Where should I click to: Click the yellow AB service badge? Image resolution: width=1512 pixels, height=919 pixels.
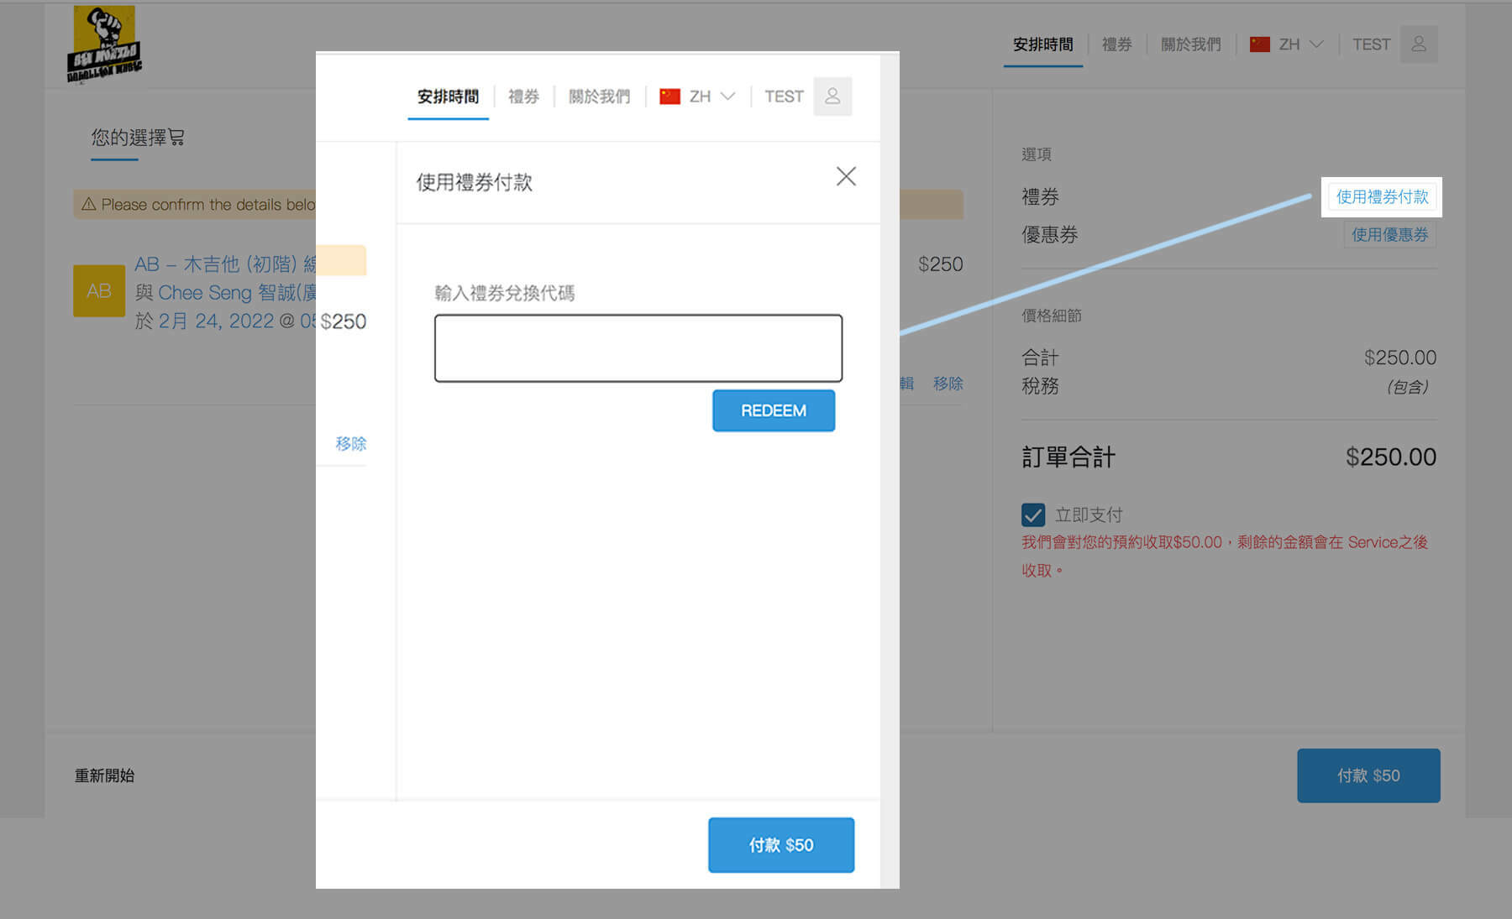99,291
